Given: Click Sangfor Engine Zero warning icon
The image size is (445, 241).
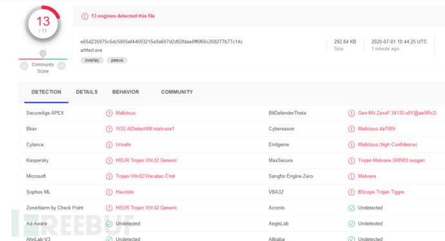Looking at the screenshot, I should (x=351, y=177).
